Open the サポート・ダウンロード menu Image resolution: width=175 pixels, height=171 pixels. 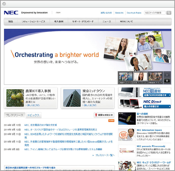(83, 22)
